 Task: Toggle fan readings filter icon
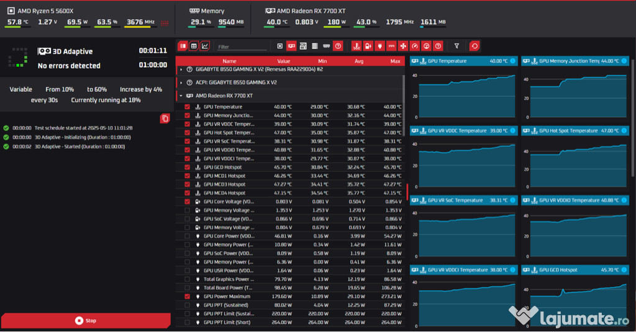click(402, 46)
